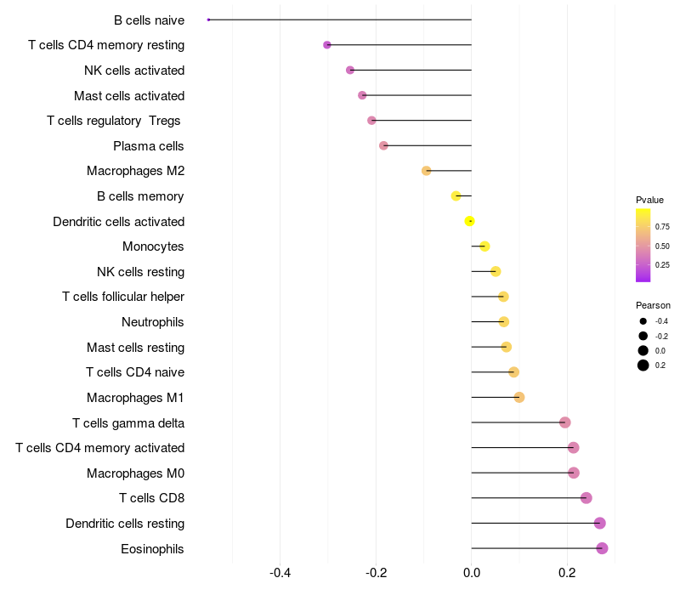Image resolution: width=680 pixels, height=595 pixels.
Task: Click the Plasma cells dot
Action: click(383, 145)
